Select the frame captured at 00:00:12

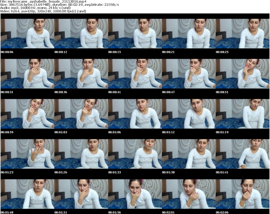point(81,34)
